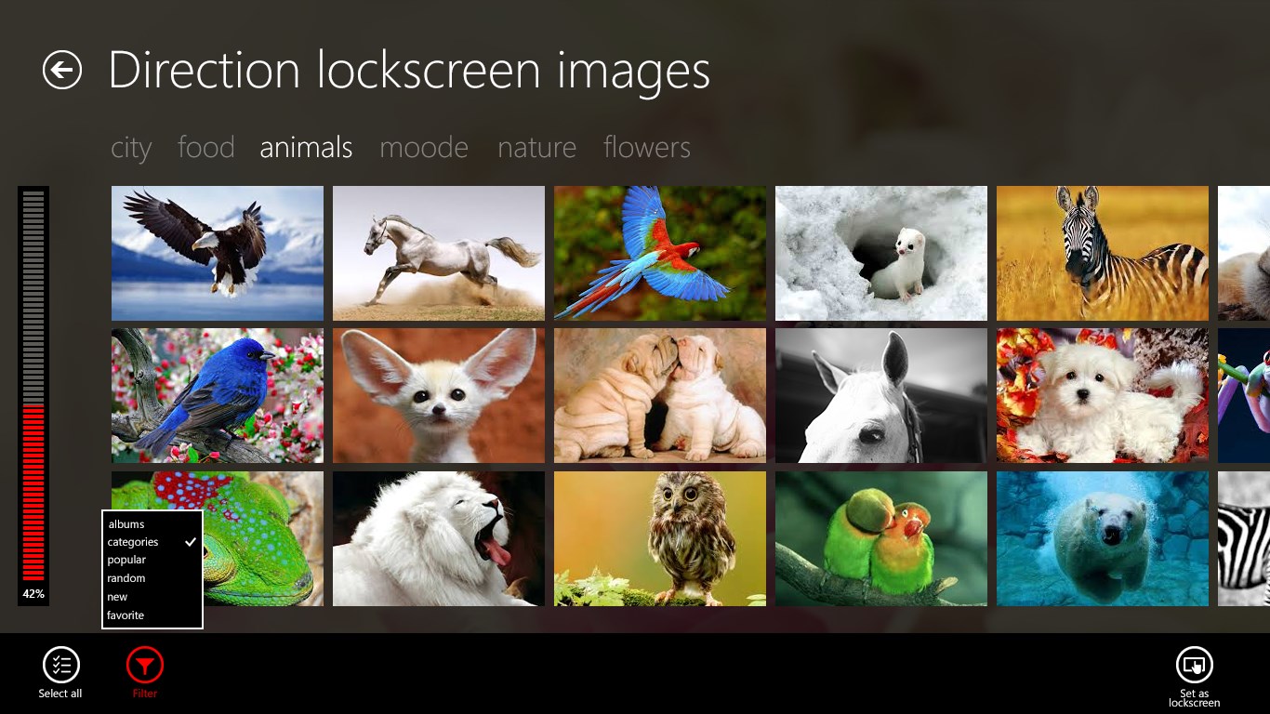This screenshot has width=1270, height=714.
Task: Filter images by popular
Action: (127, 560)
